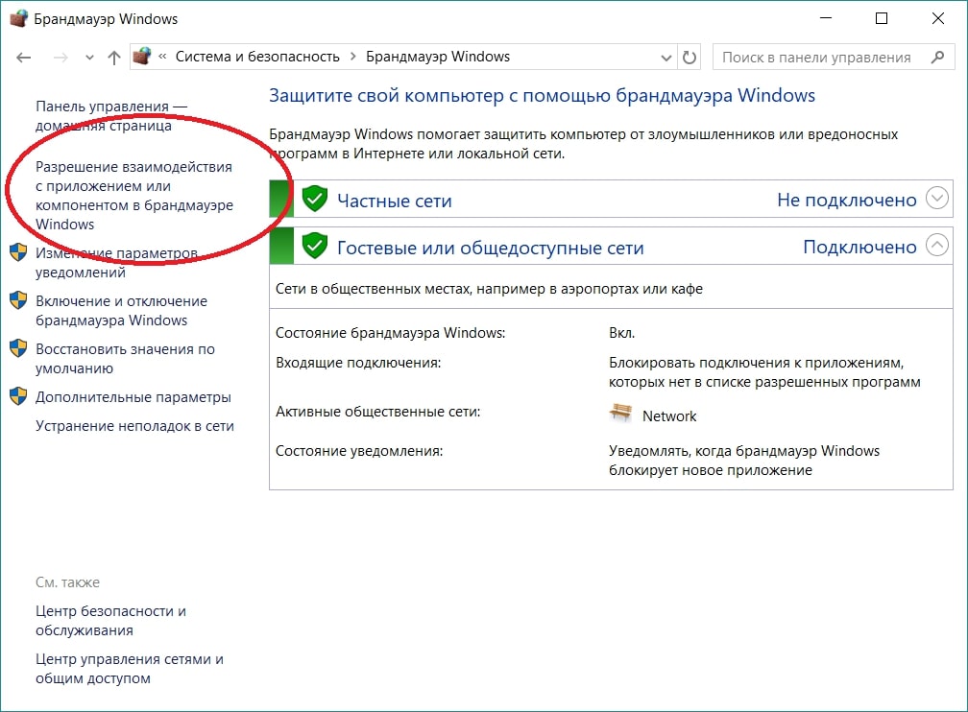Open the address bar history dropdown
968x712 pixels.
pos(666,58)
